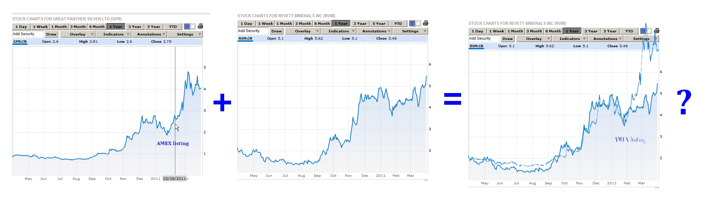Click Add Security field on overlaid RVM chart
The width and height of the screenshot is (708, 205).
(484, 39)
